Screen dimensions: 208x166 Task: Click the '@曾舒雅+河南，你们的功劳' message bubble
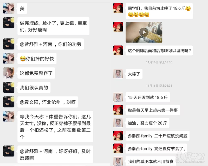click(x=50, y=44)
